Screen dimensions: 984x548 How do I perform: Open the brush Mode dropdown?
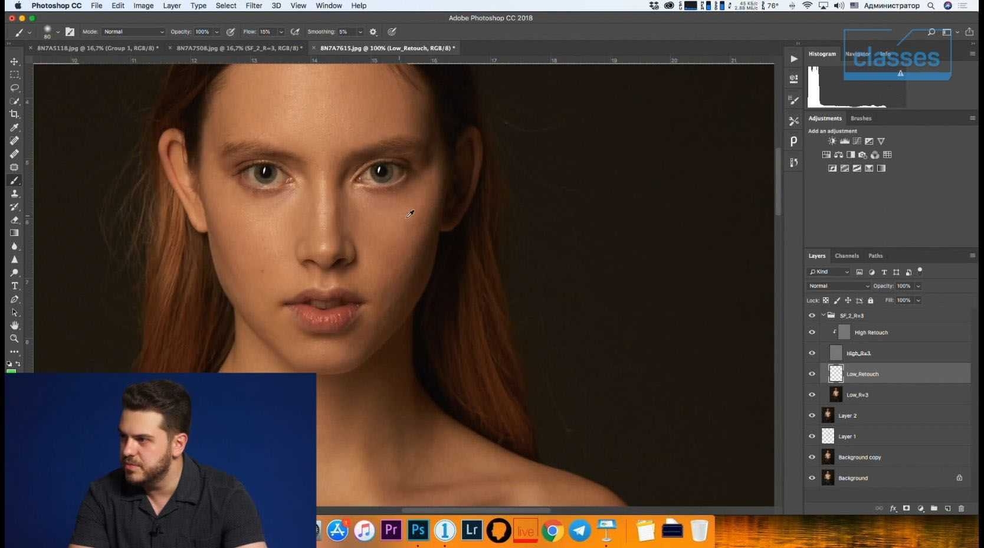pyautogui.click(x=134, y=32)
